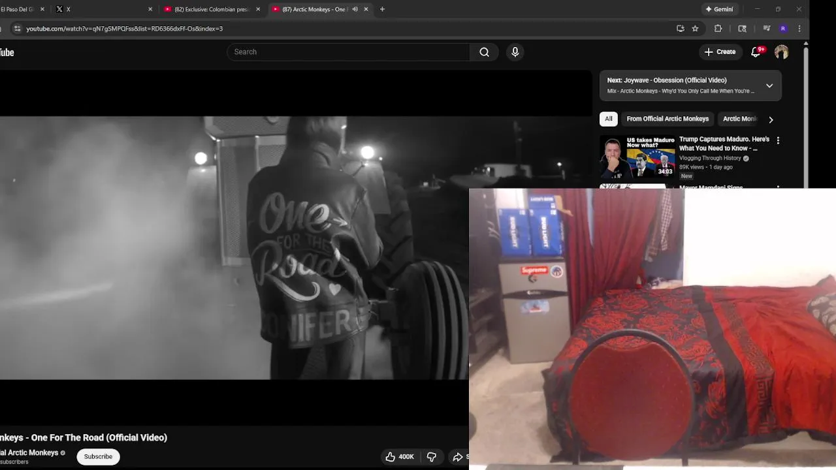Screen dimensions: 836x470
Task: Open options menu for Trump Captures Maduro video
Action: click(778, 140)
